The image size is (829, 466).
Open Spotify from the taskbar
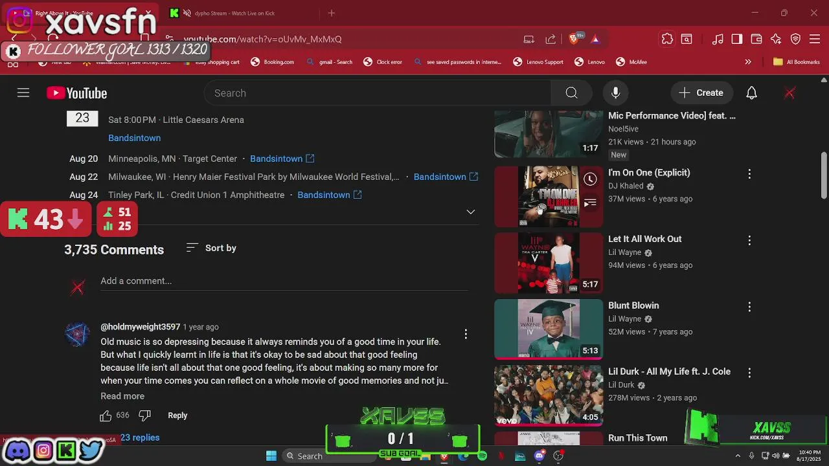(482, 456)
